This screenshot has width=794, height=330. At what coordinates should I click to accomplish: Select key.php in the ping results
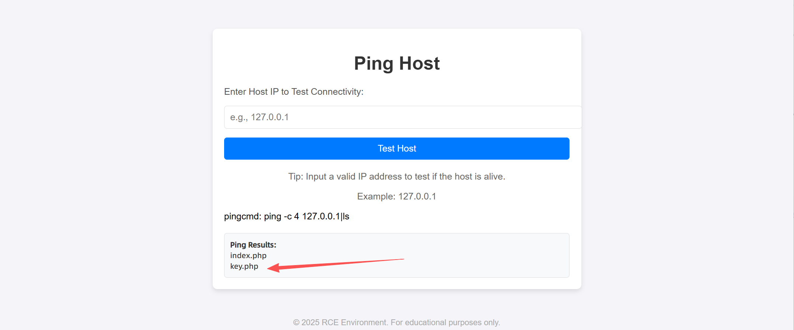244,266
